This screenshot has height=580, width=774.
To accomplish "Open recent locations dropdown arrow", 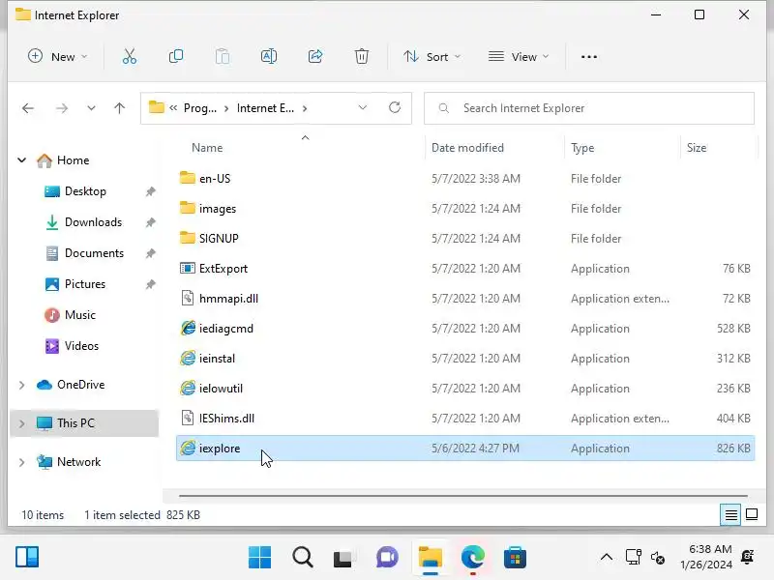I will tap(91, 108).
